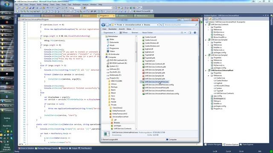Click Attach To Local IIS toolbar button
Viewport: 273px width, 153px height.
click(x=142, y=11)
